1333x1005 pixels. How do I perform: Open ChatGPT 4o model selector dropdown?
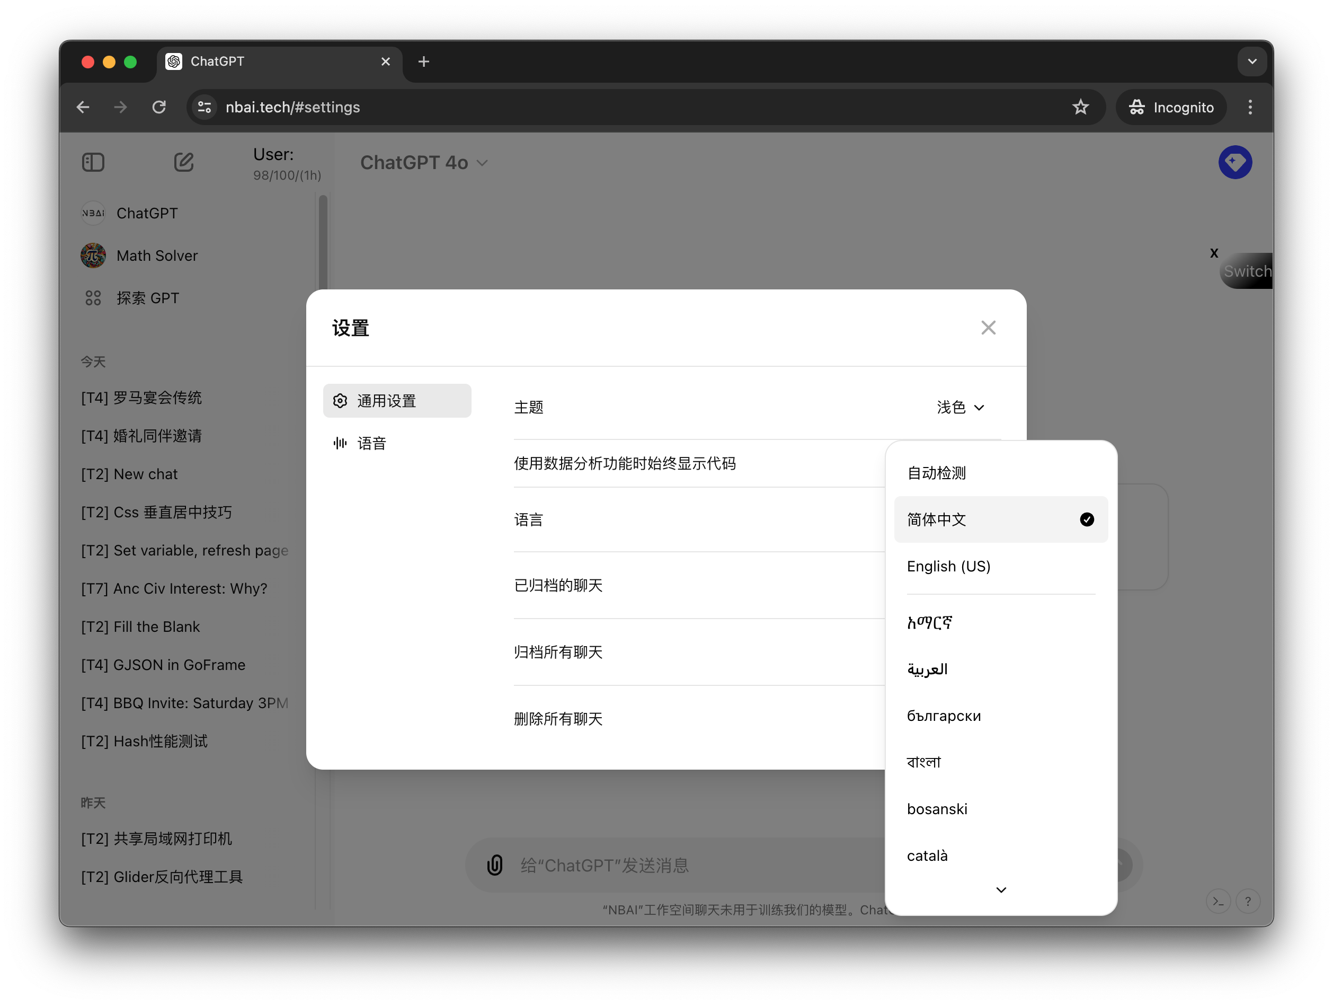point(424,163)
